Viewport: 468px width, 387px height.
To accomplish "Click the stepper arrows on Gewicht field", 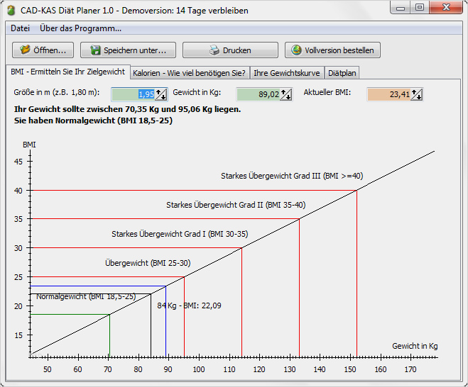I will (x=286, y=94).
